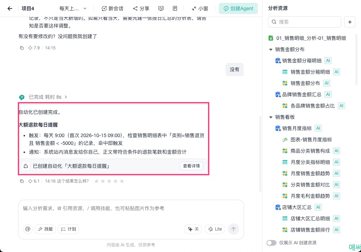This screenshot has height=252, width=361.
Task: Add a resource with the plus button
Action: point(350,22)
